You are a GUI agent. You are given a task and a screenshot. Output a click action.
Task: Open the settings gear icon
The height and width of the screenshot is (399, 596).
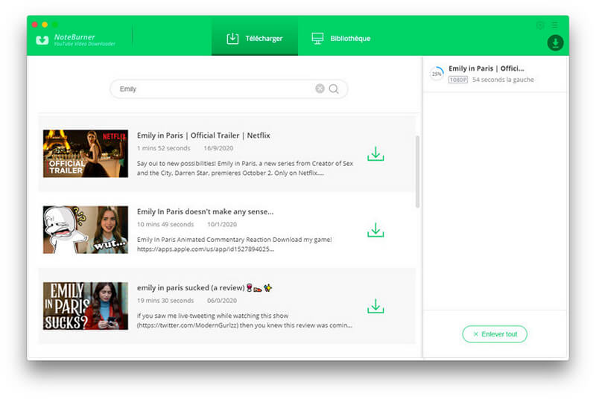(x=539, y=25)
